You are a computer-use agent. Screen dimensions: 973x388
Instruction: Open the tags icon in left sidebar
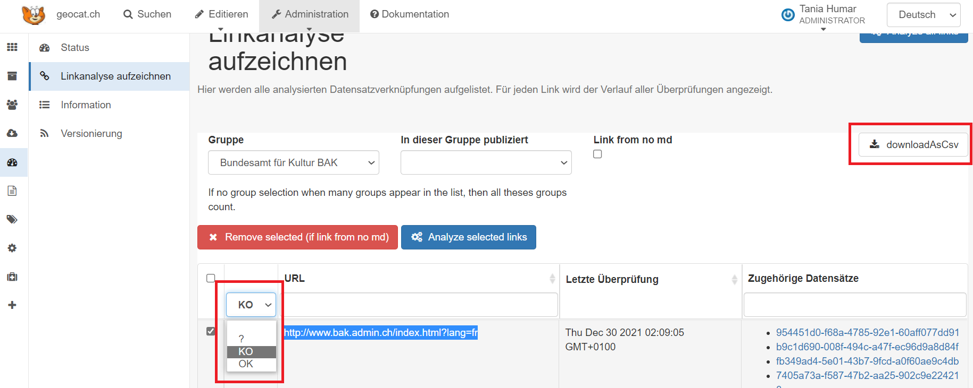(x=12, y=219)
